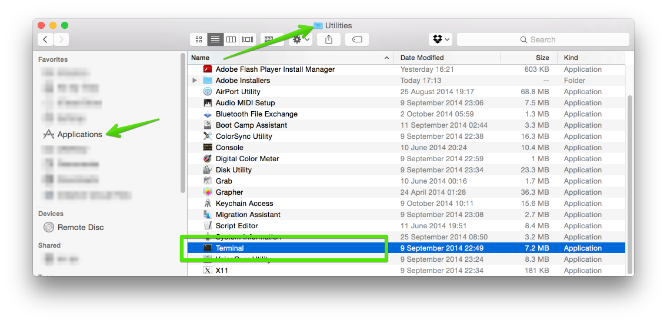Switch to icon view

pos(199,39)
